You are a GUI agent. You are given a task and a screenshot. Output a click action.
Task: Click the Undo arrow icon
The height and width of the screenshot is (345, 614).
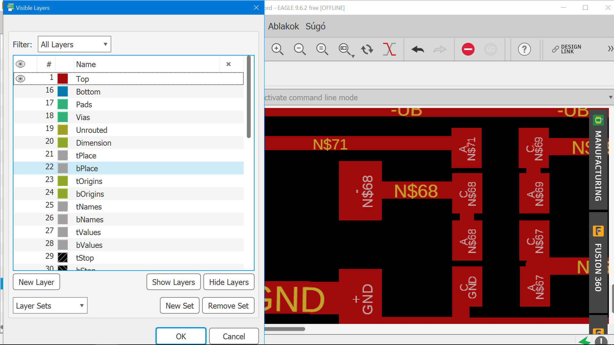pos(418,49)
